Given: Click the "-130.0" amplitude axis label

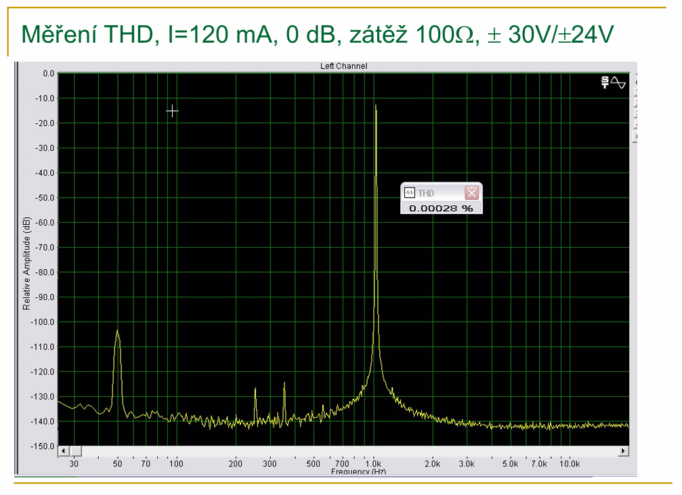Looking at the screenshot, I should point(43,397).
